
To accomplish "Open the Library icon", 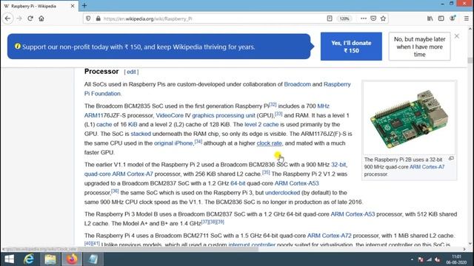I will 430,18.
